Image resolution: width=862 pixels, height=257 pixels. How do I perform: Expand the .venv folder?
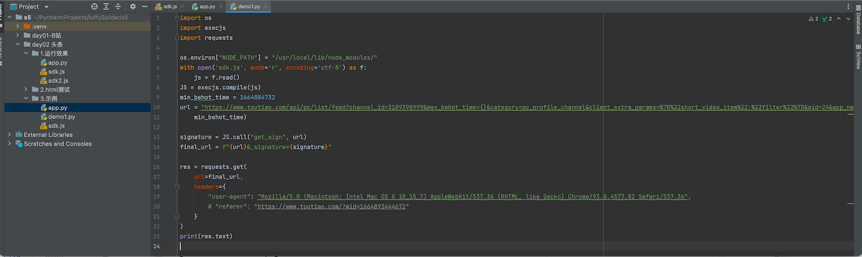coord(18,26)
